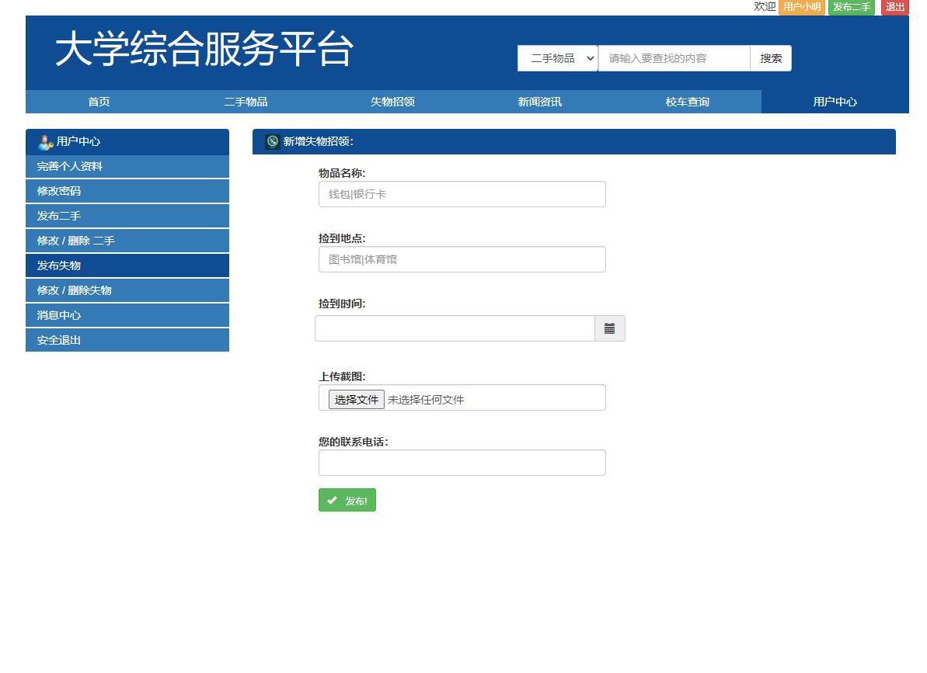The height and width of the screenshot is (673, 927).
Task: Click the 您的联系电话 phone input field
Action: pos(462,463)
